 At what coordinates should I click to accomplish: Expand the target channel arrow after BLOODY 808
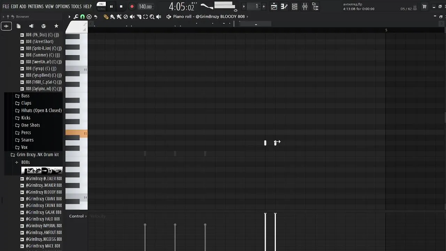(247, 17)
